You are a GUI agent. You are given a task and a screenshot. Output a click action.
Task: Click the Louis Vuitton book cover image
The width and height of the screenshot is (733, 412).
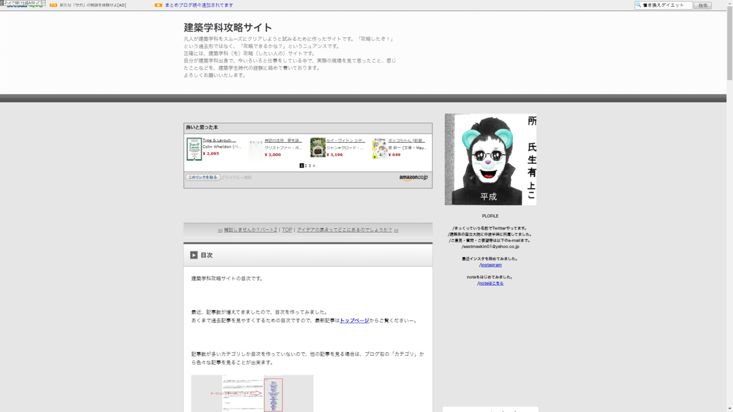coord(318,148)
